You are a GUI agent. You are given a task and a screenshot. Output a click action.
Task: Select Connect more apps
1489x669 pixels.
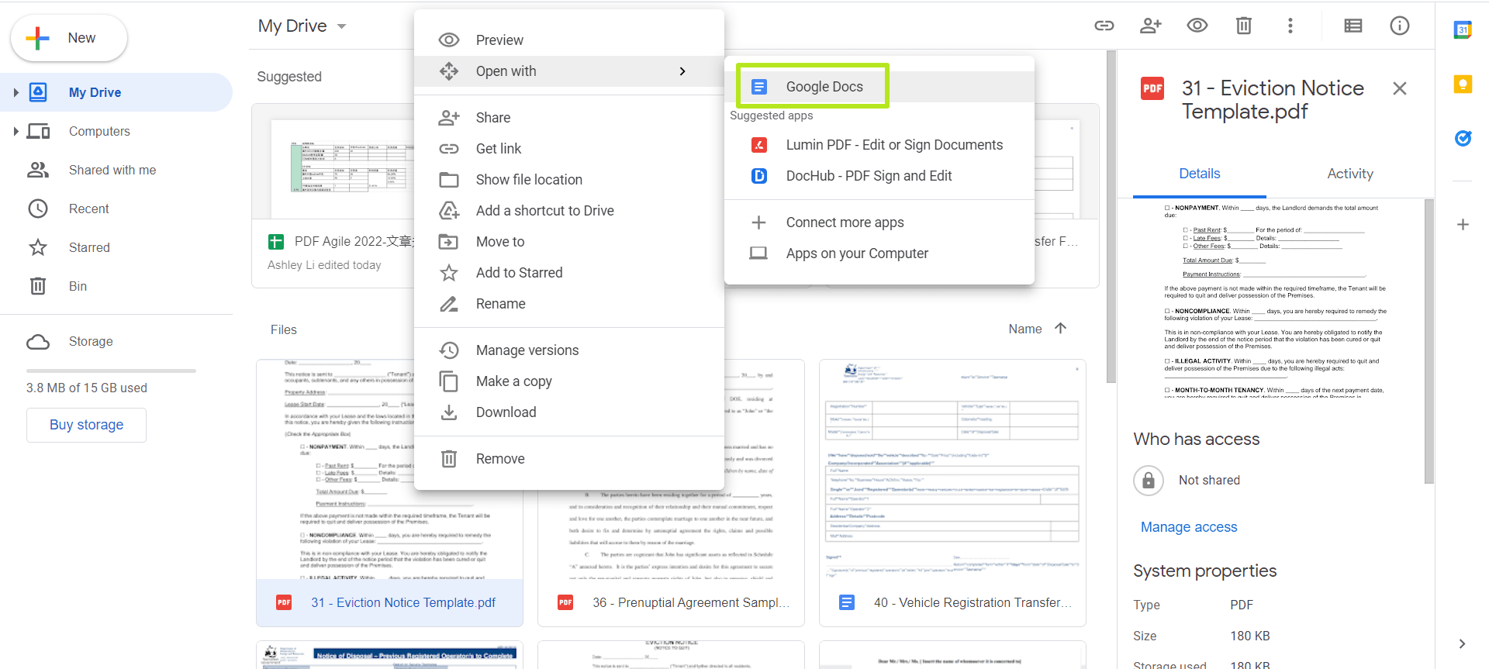coord(879,222)
